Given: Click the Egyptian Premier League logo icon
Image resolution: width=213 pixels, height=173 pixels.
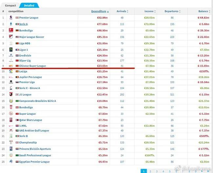Looking at the screenshot, I should 11,162.
